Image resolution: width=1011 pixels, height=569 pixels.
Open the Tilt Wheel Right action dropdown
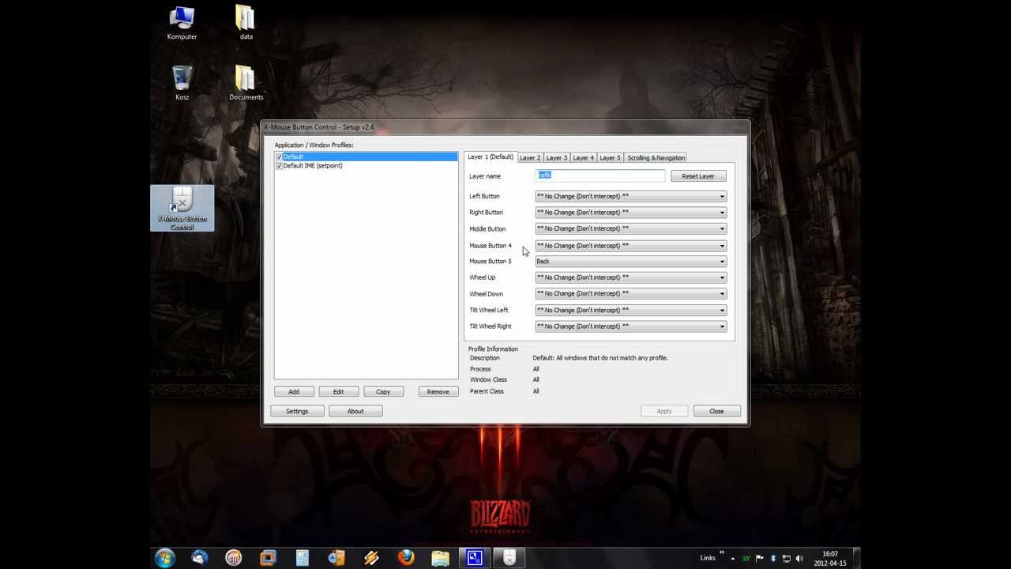click(x=630, y=326)
